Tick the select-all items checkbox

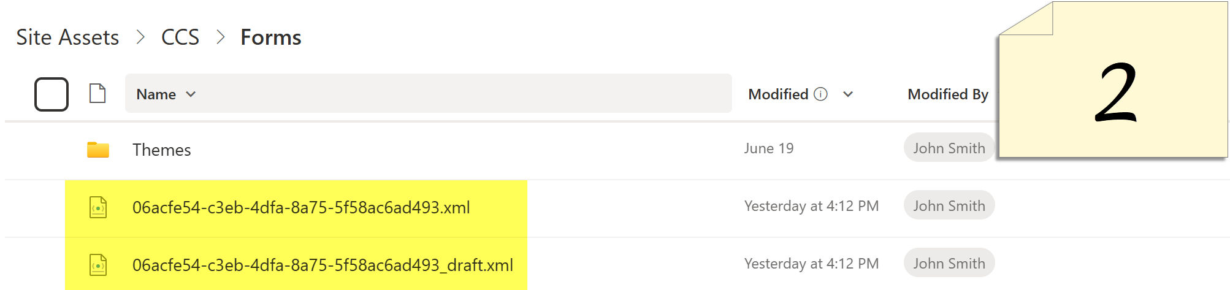pyautogui.click(x=52, y=94)
